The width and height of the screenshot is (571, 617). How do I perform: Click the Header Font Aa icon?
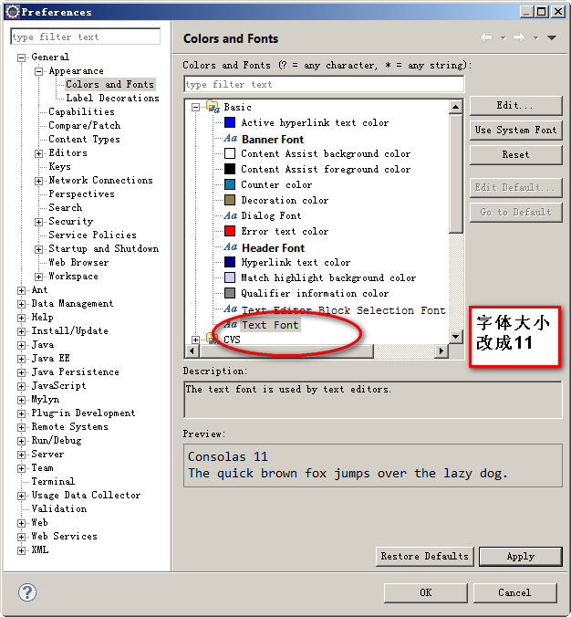click(x=231, y=247)
